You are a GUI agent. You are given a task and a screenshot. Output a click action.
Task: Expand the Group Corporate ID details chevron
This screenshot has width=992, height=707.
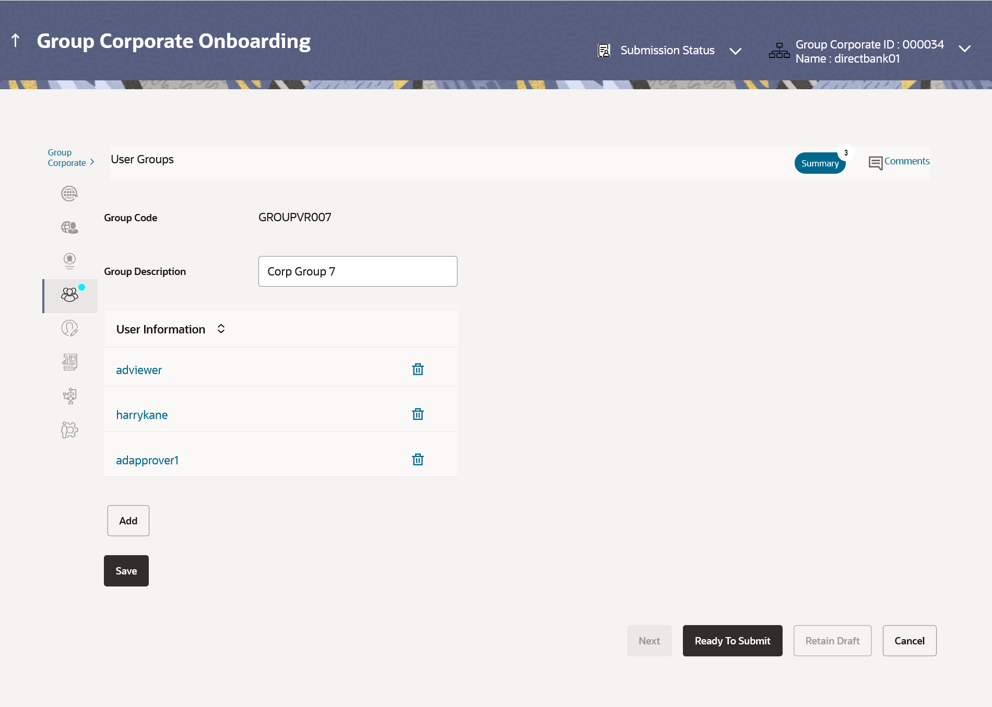pos(964,49)
